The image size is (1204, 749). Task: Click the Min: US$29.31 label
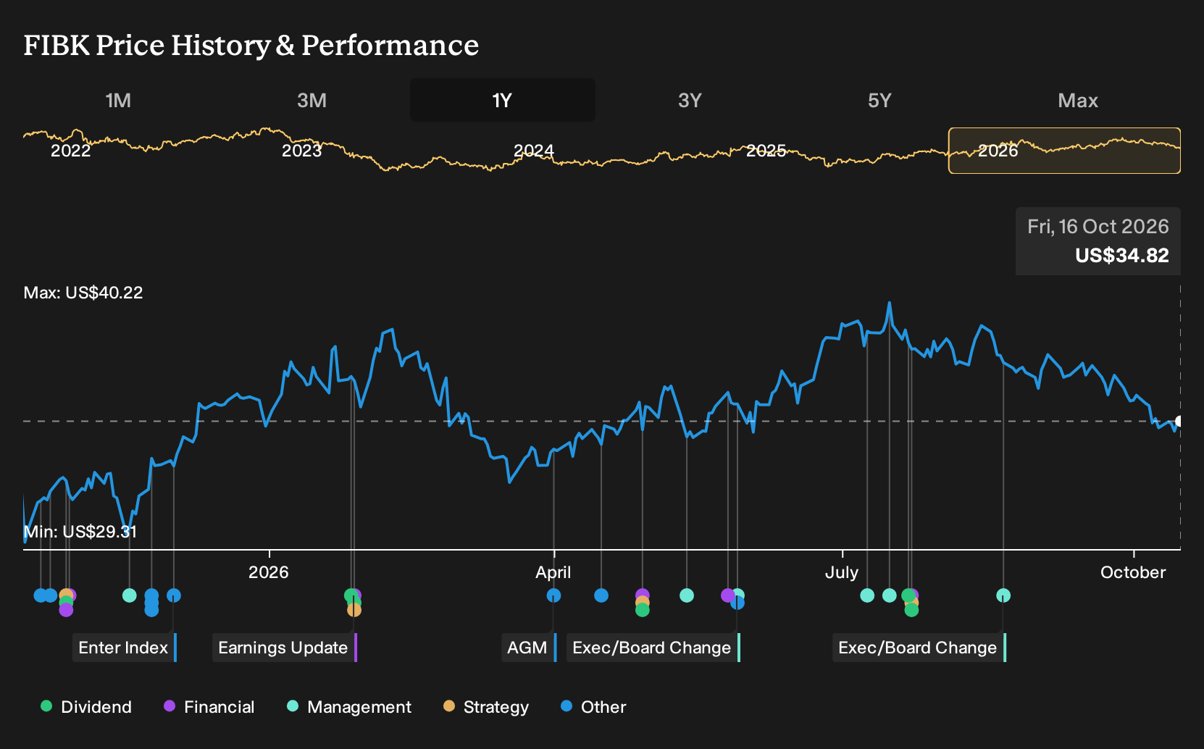click(80, 532)
